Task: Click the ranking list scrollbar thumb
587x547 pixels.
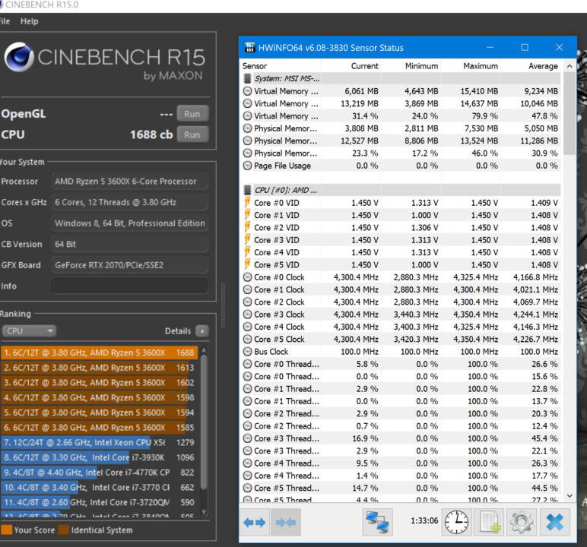Action: 204,422
